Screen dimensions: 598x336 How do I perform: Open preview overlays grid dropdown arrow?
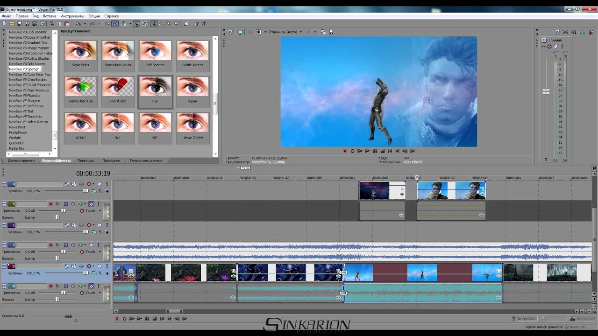315,32
